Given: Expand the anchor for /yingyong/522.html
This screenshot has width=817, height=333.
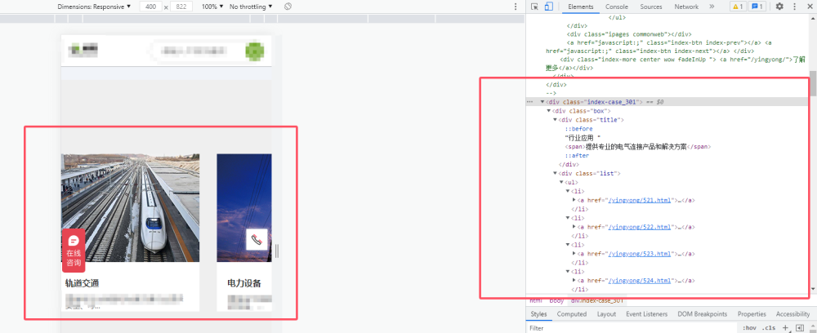Looking at the screenshot, I should pos(574,227).
